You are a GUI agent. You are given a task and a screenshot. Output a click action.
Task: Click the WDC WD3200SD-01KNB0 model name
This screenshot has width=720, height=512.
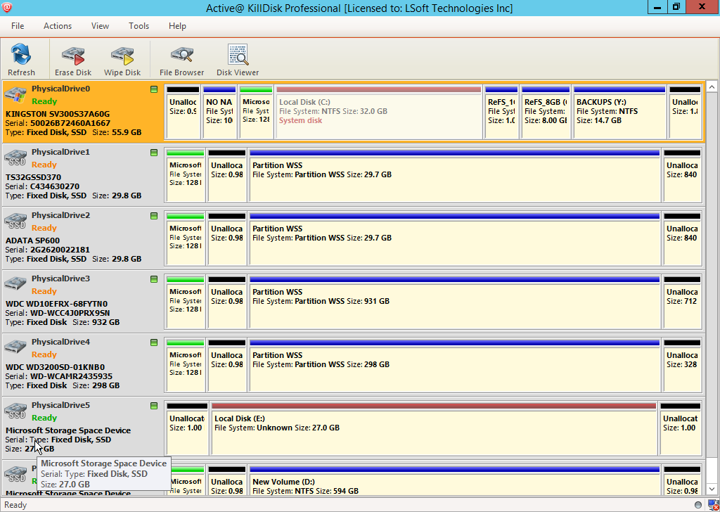(55, 367)
